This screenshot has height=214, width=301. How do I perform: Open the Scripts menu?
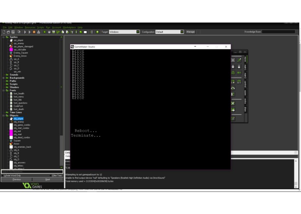coord(41,27)
